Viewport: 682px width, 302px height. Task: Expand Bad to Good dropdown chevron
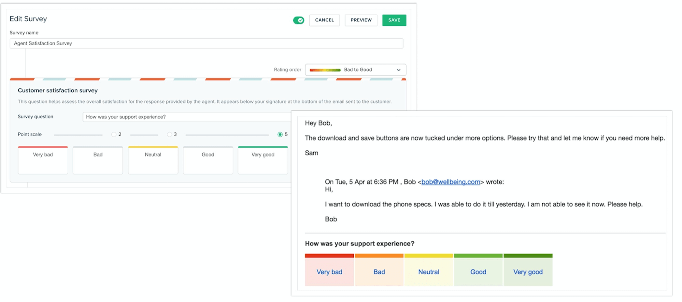[398, 70]
